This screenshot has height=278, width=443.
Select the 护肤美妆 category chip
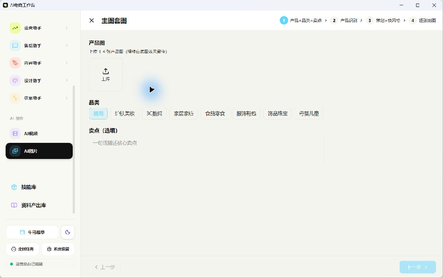125,113
